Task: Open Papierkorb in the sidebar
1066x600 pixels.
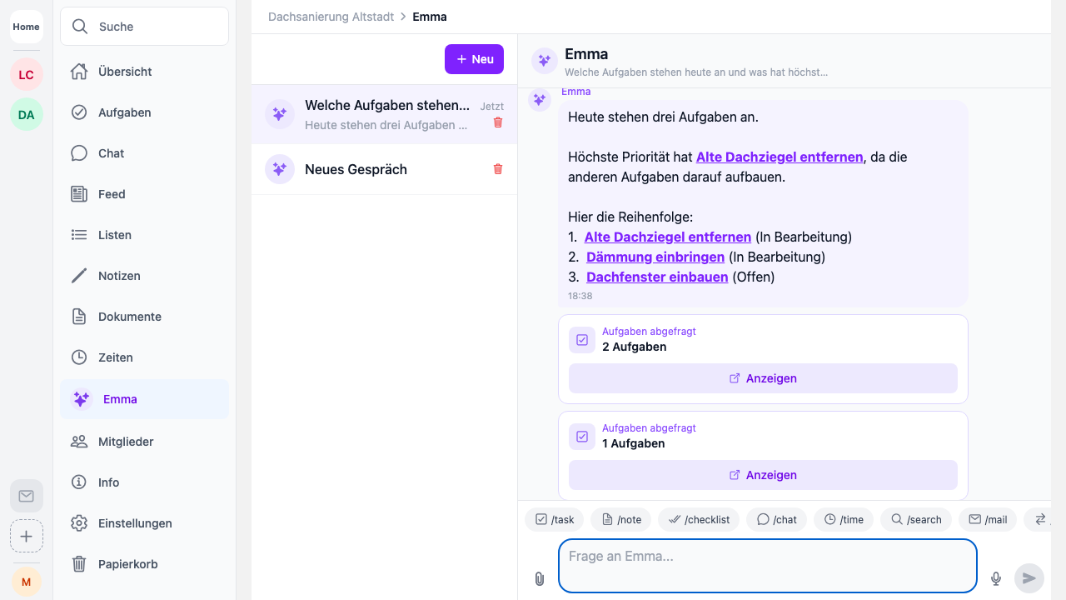Action: point(127,564)
